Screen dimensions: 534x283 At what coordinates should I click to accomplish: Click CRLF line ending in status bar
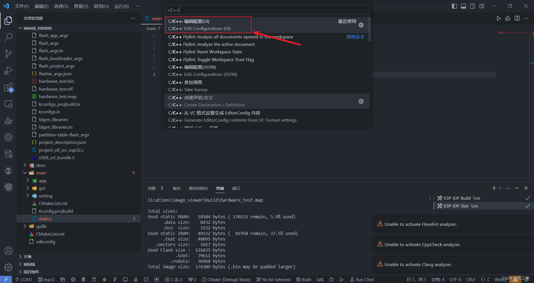(x=471, y=279)
